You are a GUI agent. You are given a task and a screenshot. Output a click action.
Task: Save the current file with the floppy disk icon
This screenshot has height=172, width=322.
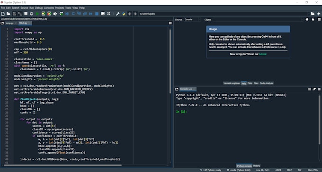coord(14,14)
